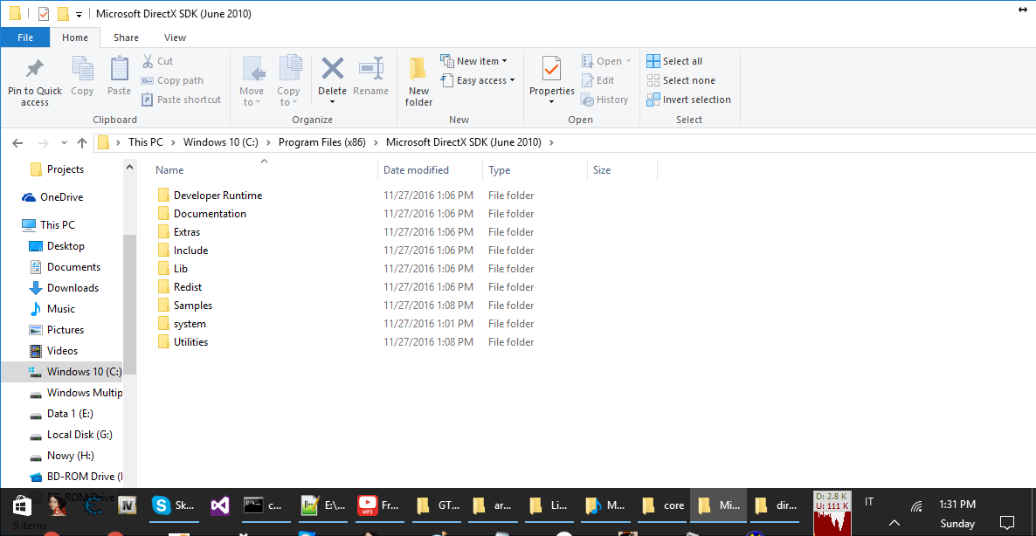Show hidden tray icons with the chevron
This screenshot has width=1036, height=536.
[x=893, y=522]
